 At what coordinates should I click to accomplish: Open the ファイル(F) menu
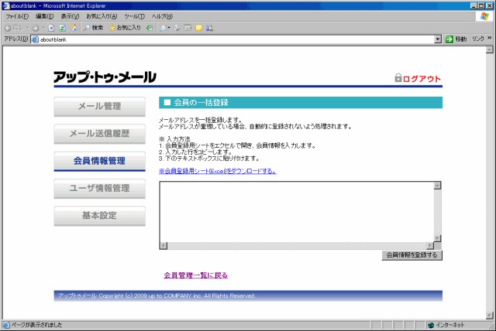[x=17, y=16]
